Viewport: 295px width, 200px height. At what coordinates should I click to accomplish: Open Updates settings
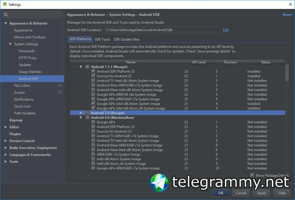[x=25, y=65]
